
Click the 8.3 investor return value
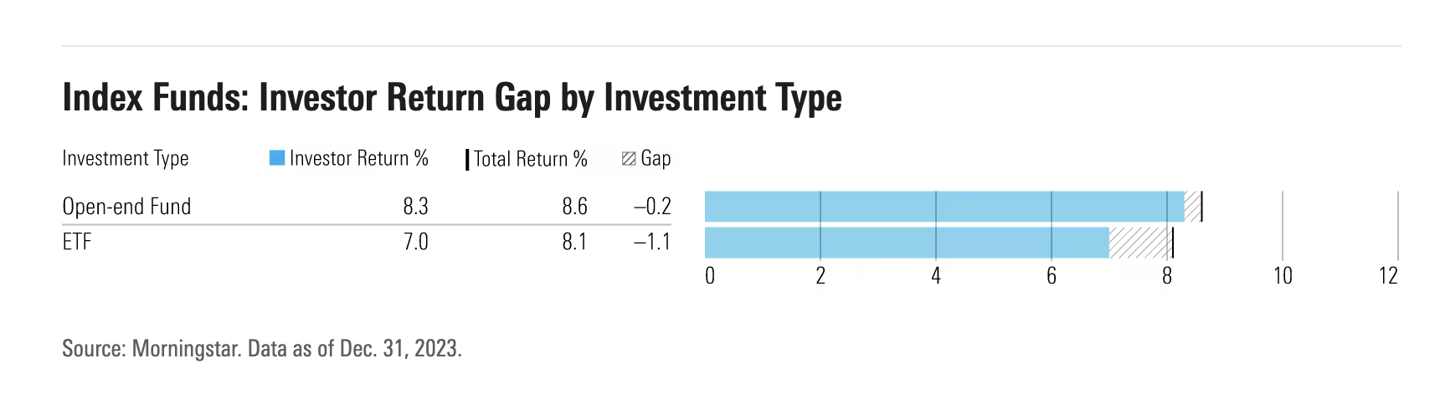(x=415, y=207)
